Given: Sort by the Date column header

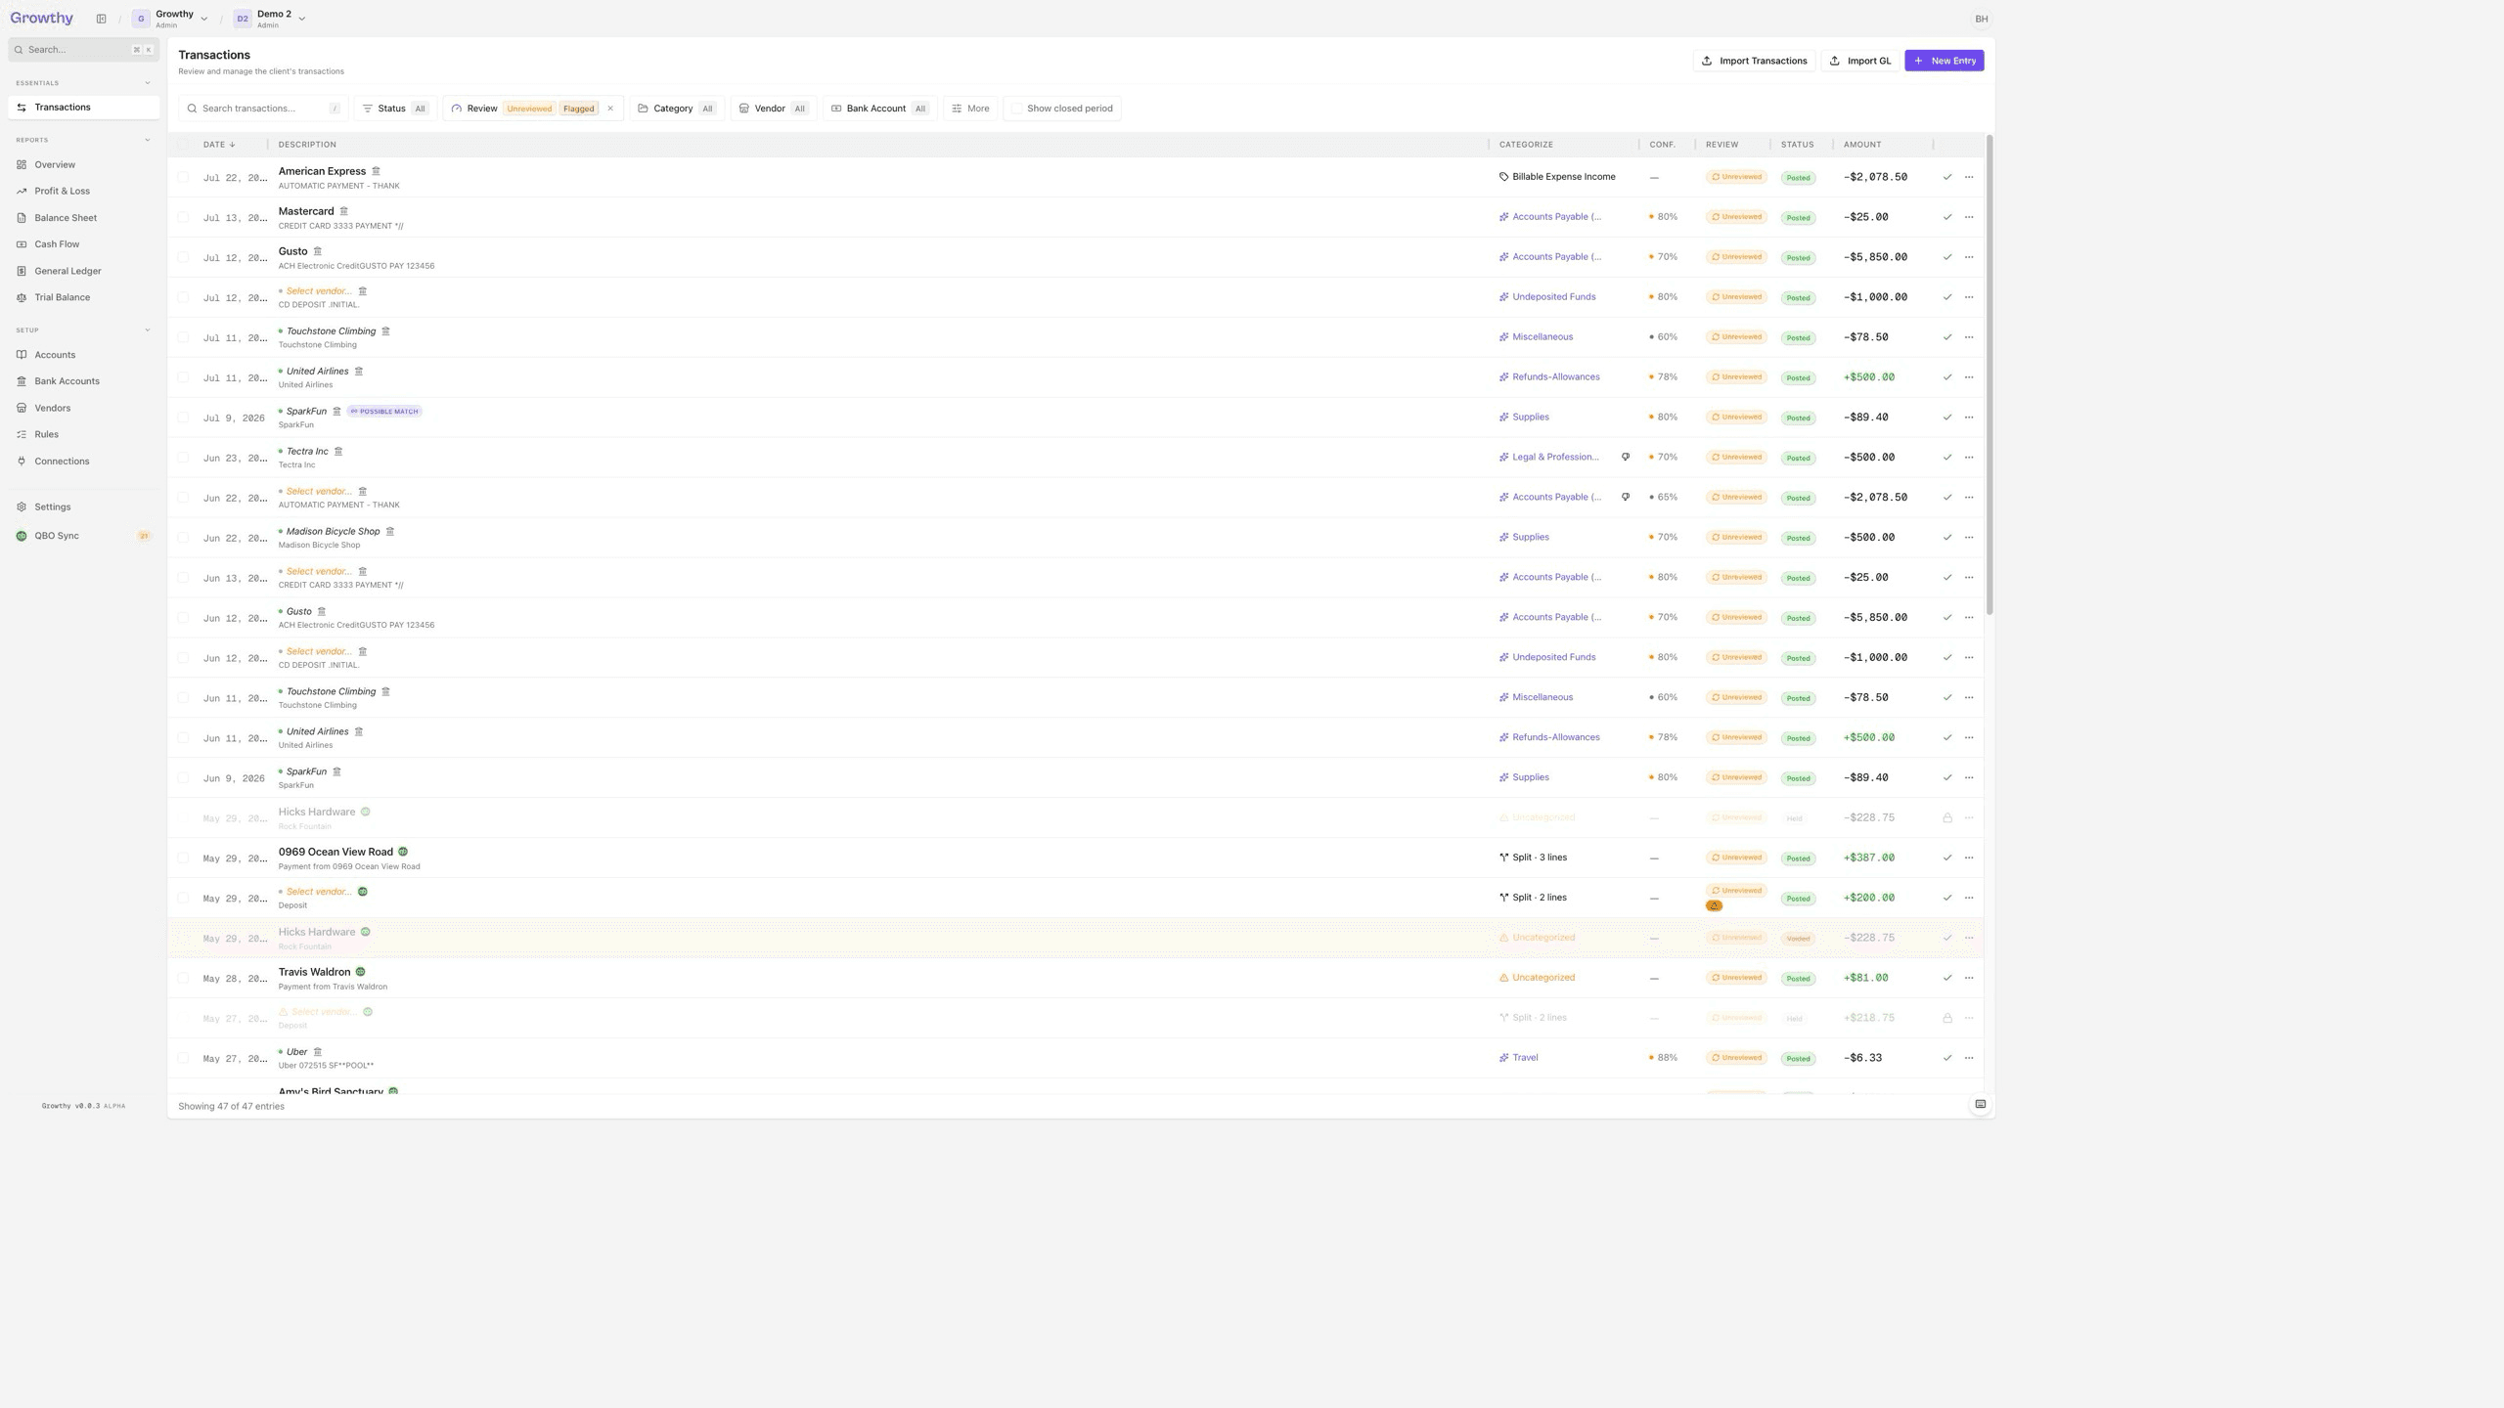Looking at the screenshot, I should [219, 145].
